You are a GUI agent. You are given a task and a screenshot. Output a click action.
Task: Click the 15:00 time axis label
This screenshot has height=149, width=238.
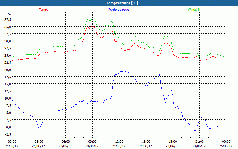pyautogui.click(x=146, y=142)
